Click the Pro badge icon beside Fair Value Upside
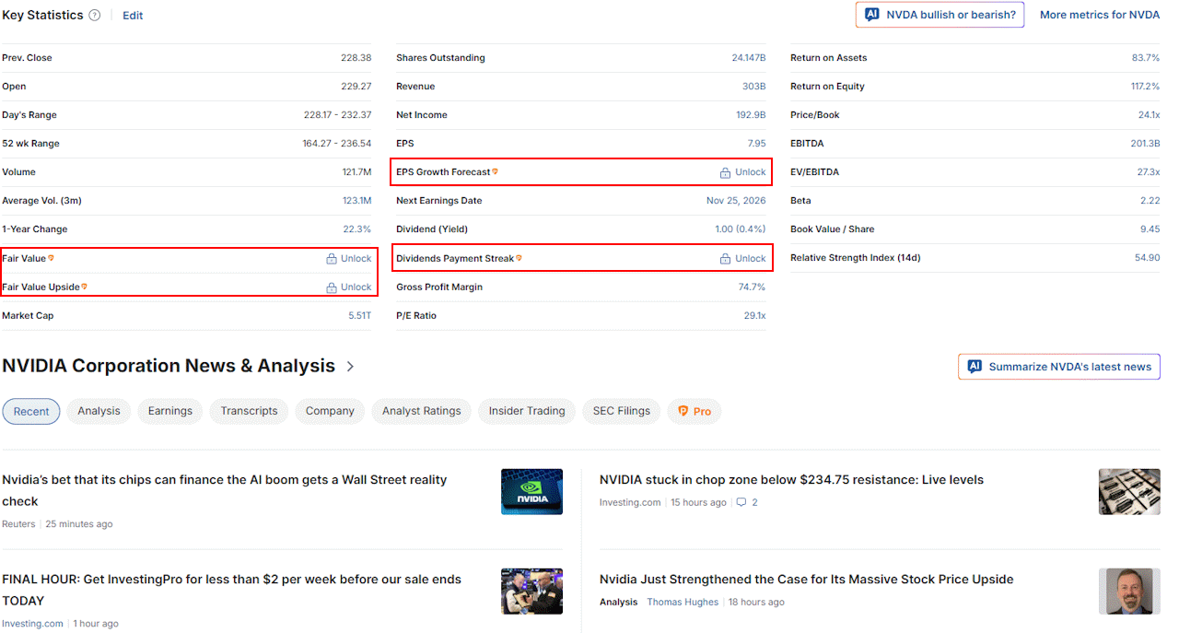 [x=85, y=287]
